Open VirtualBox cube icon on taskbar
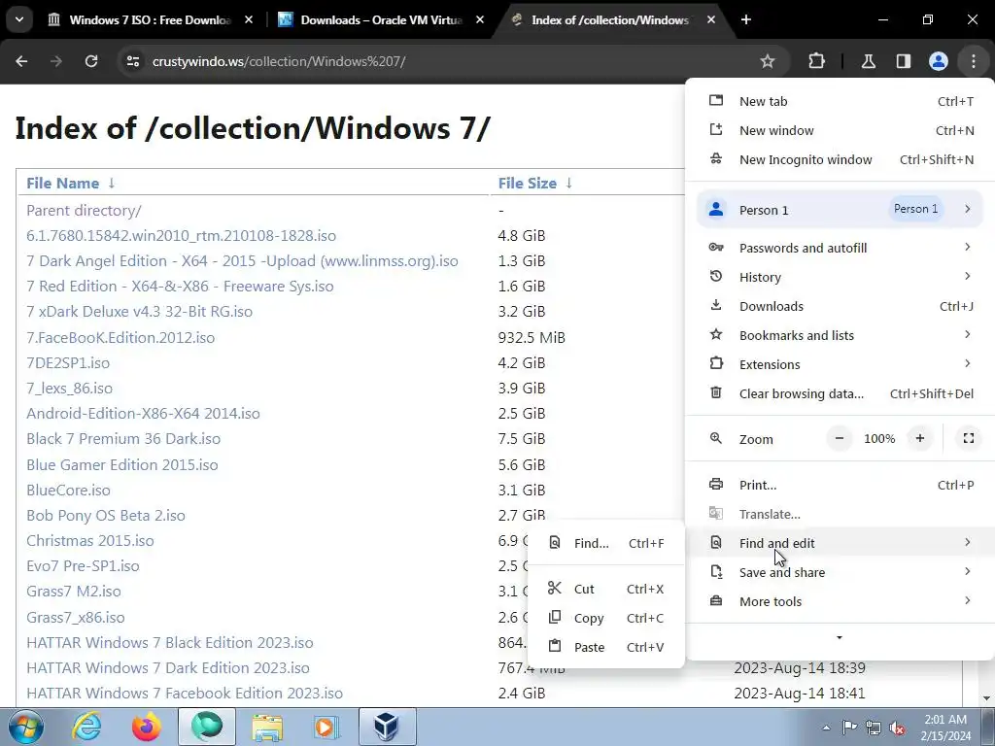 click(387, 727)
